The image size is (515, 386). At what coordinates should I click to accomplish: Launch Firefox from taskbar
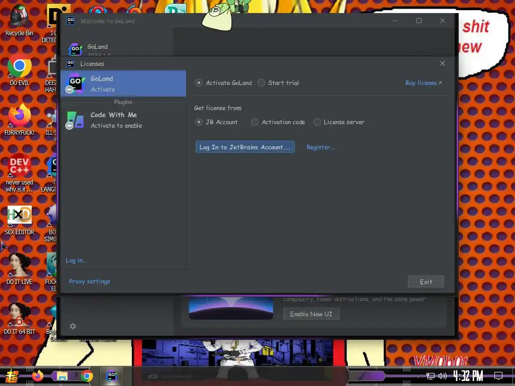pyautogui.click(x=37, y=376)
